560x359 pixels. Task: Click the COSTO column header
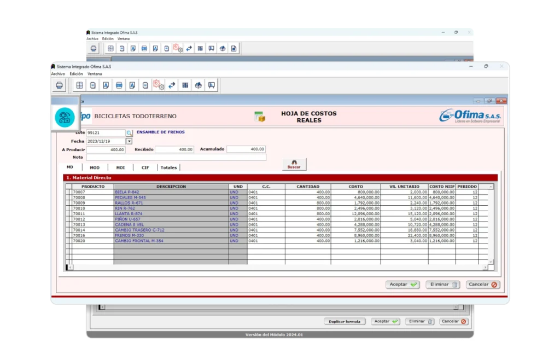point(355,187)
